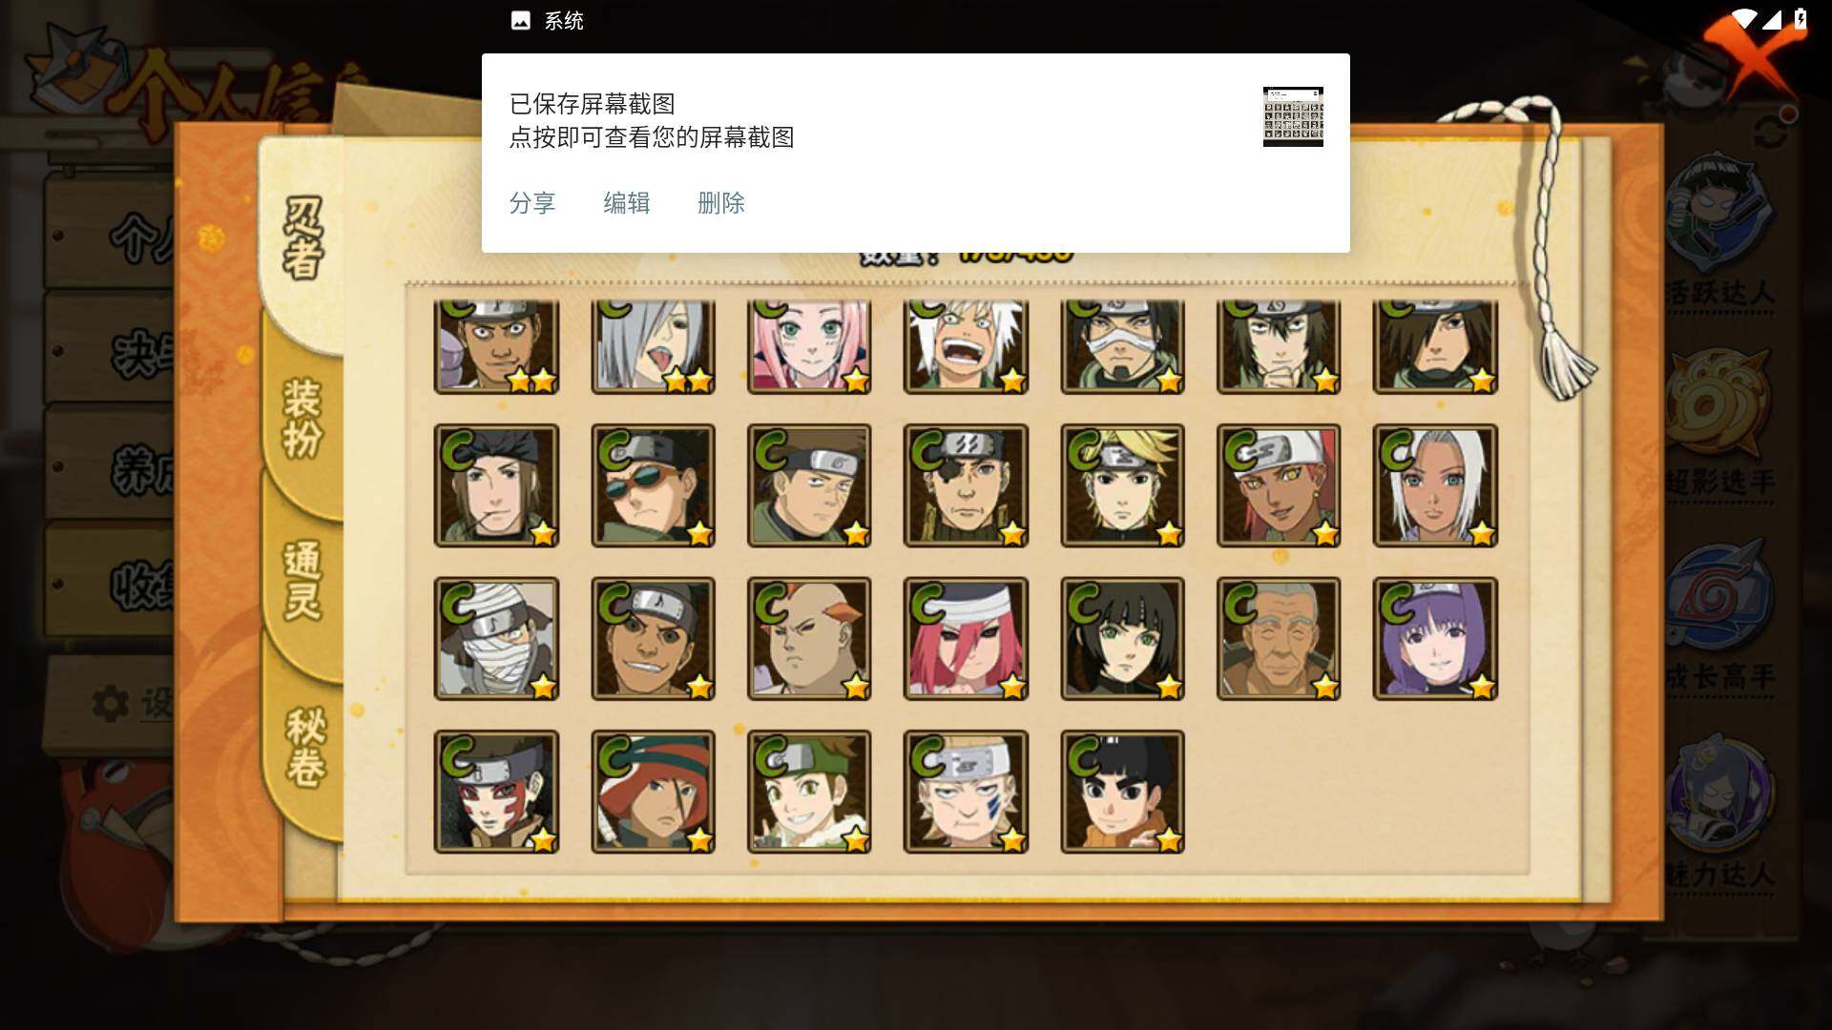The width and height of the screenshot is (1832, 1030).
Task: Open the saved screenshot thumbnail preview
Action: (x=1293, y=116)
